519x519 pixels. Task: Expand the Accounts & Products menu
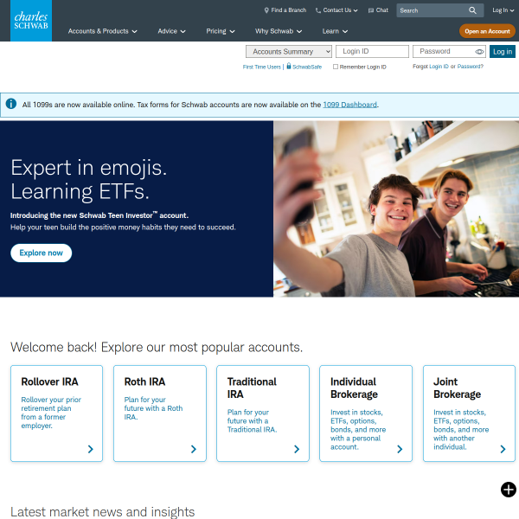[103, 31]
